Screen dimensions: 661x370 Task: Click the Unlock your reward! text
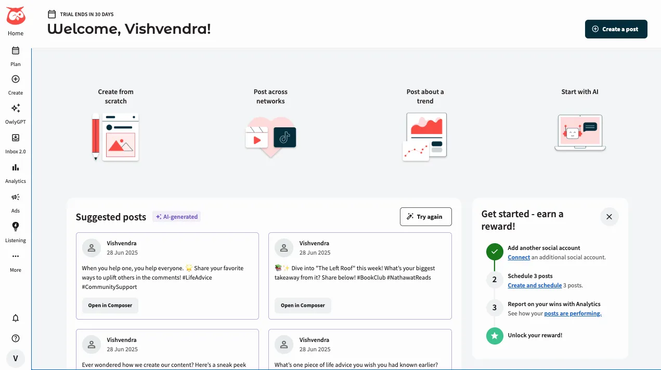(x=535, y=335)
